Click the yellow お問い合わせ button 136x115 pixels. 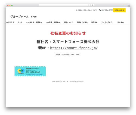119,10
